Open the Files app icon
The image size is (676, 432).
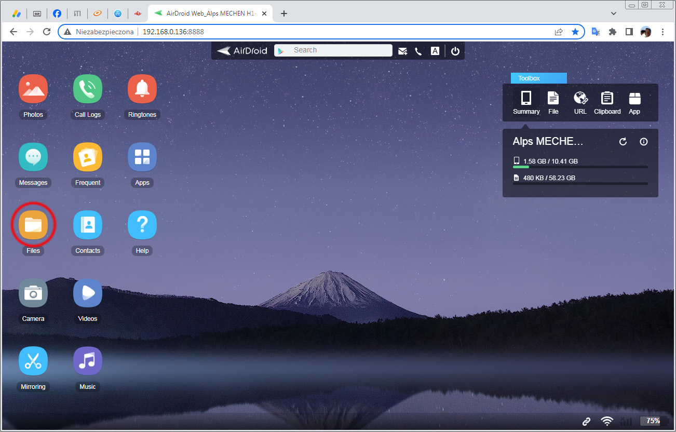click(x=33, y=225)
